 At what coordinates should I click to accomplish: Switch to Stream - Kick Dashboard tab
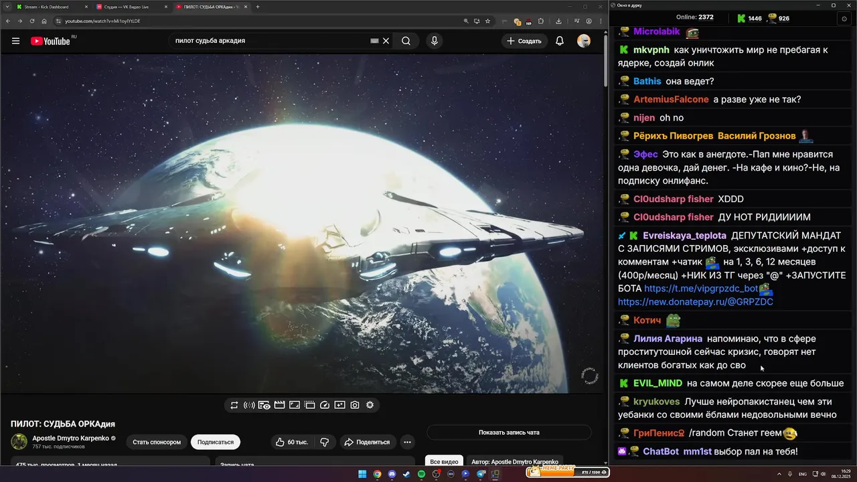pyautogui.click(x=51, y=7)
